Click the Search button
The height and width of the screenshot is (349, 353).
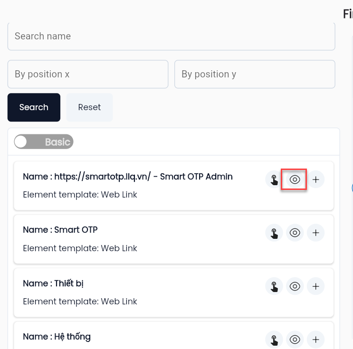pos(34,107)
